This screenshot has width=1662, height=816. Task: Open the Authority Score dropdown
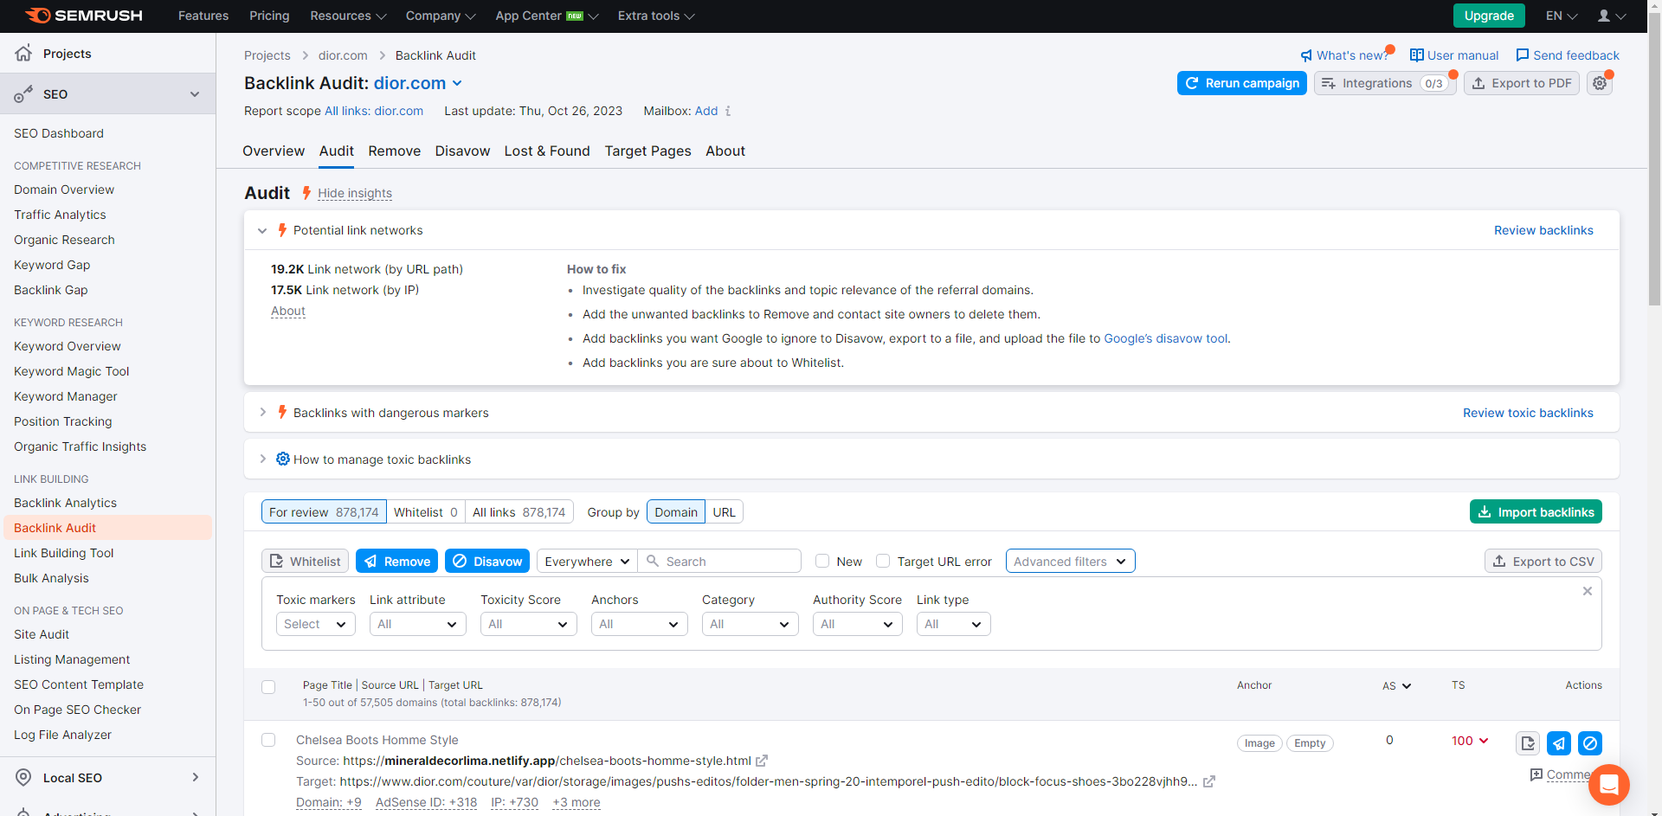(x=857, y=624)
